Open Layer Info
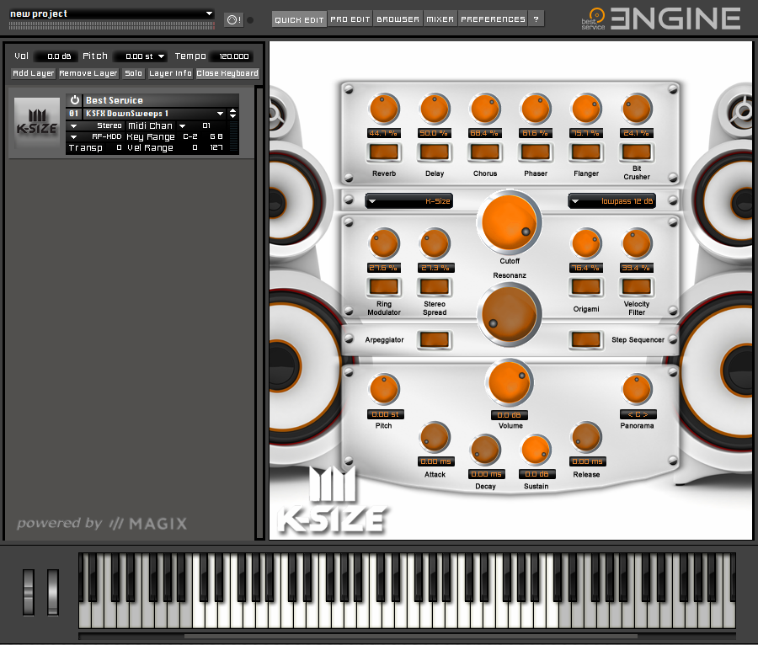 170,73
